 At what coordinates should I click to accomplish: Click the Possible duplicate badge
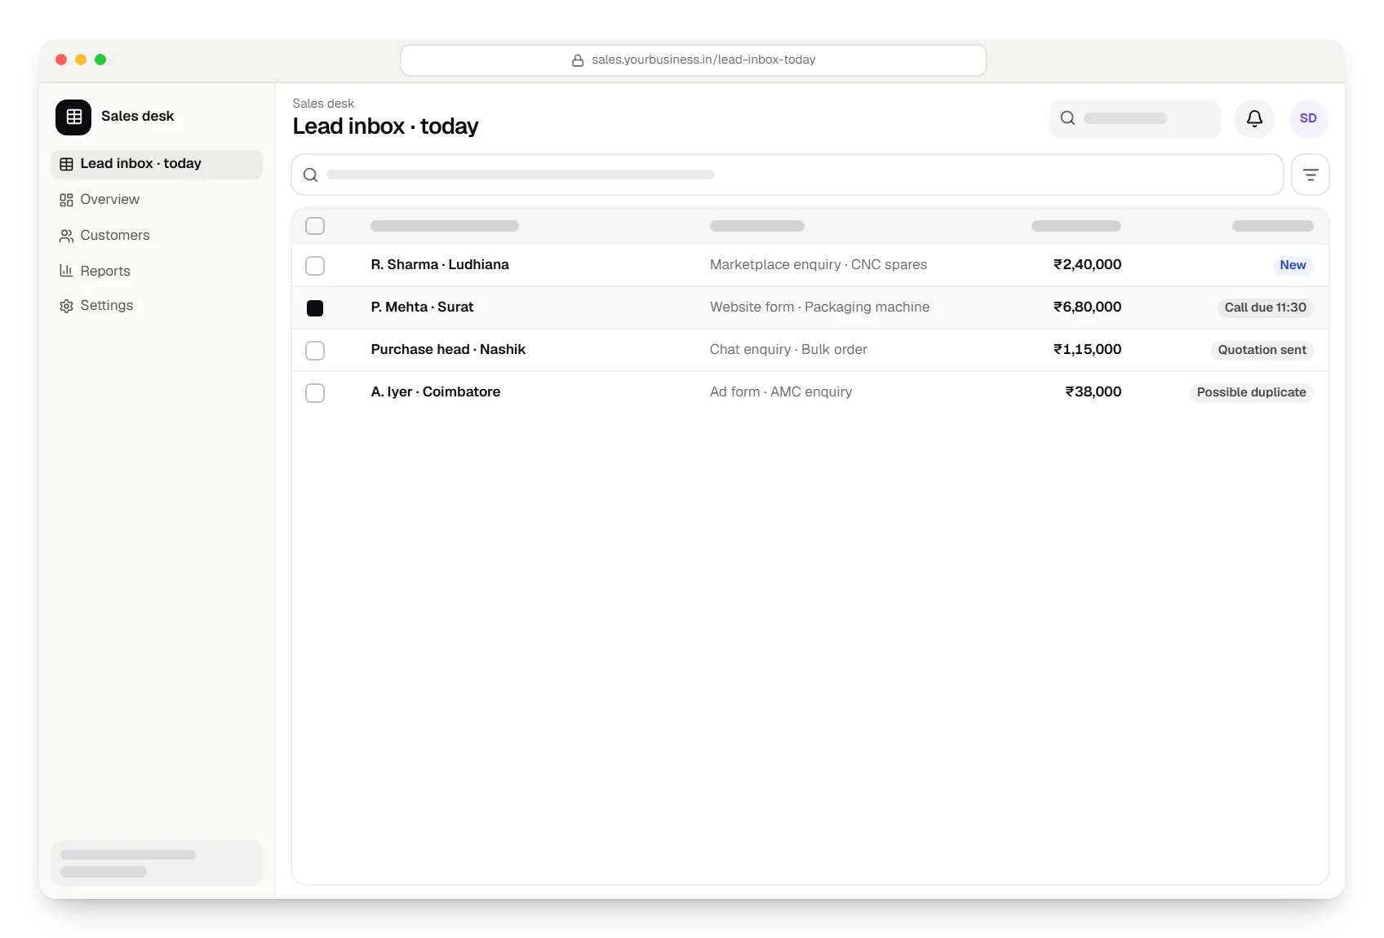[x=1251, y=392]
